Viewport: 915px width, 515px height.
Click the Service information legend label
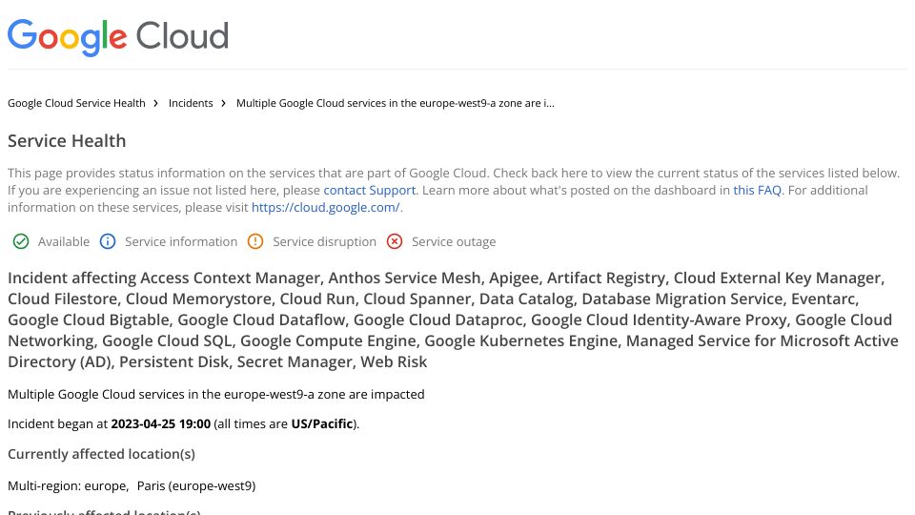coord(181,241)
